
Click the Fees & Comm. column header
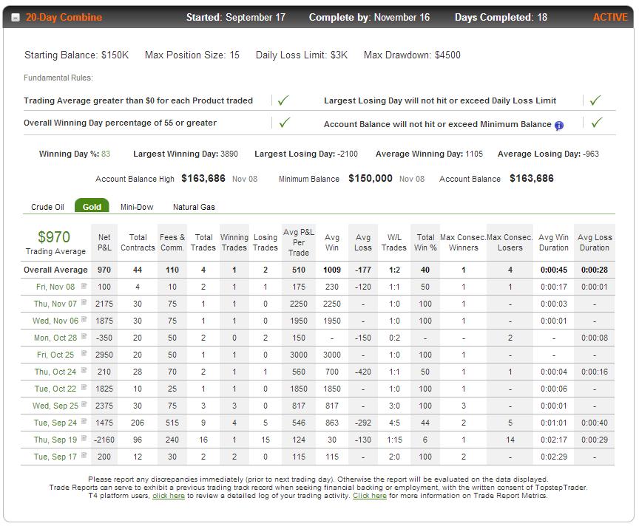click(172, 242)
